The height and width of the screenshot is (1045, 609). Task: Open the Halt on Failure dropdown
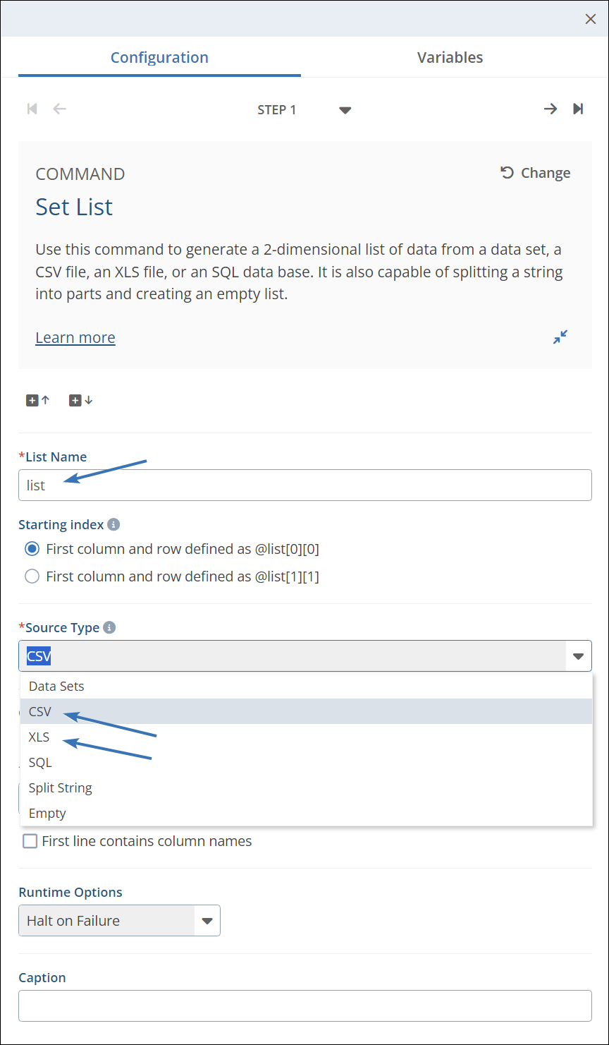[207, 921]
